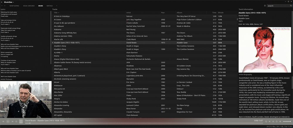Open the MusicBee title dropdown arrow
This screenshot has height=128, width=293.
pos(13,2)
